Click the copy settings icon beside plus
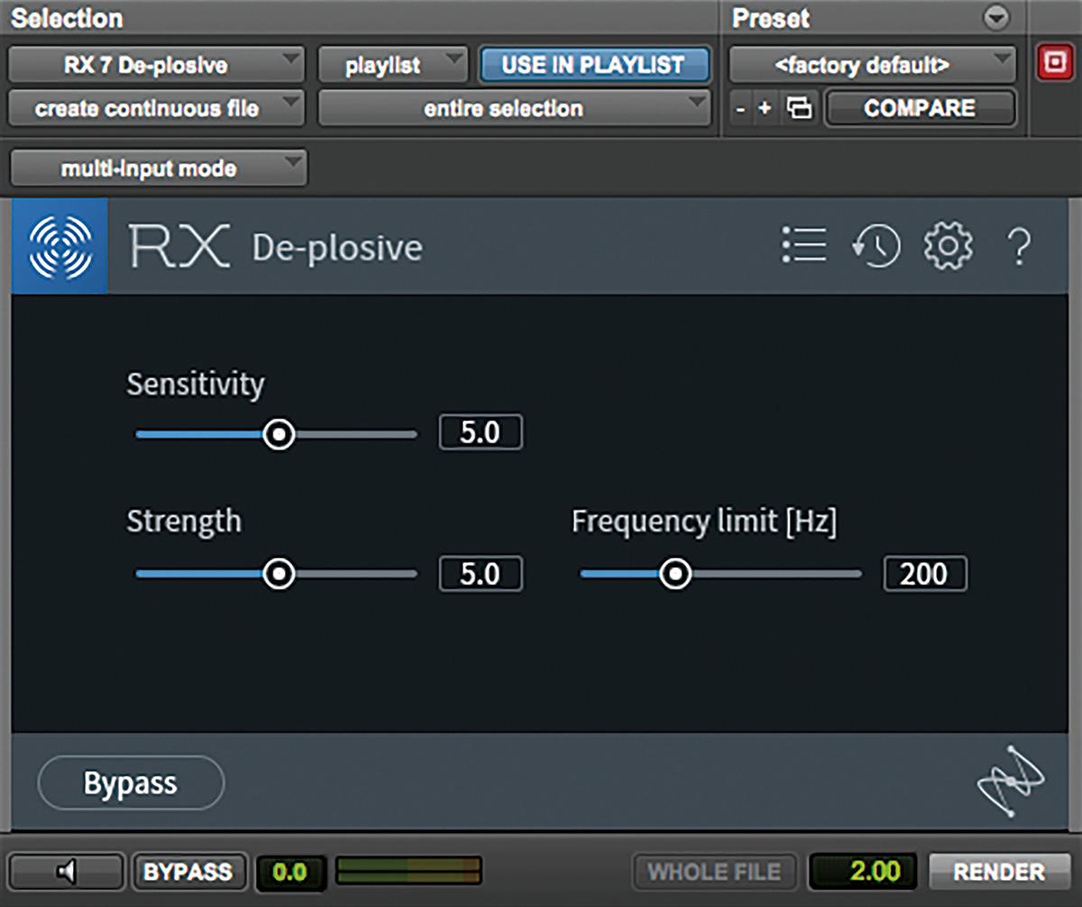The width and height of the screenshot is (1082, 907). click(x=798, y=108)
